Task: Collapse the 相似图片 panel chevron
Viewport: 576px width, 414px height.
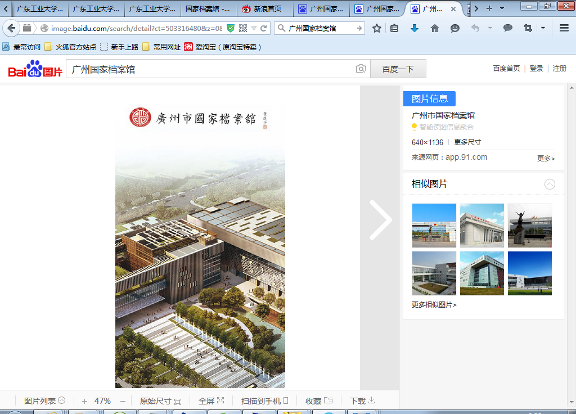Action: tap(550, 184)
